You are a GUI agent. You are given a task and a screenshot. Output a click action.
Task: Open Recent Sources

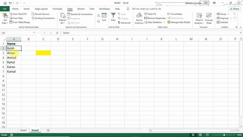point(41,14)
